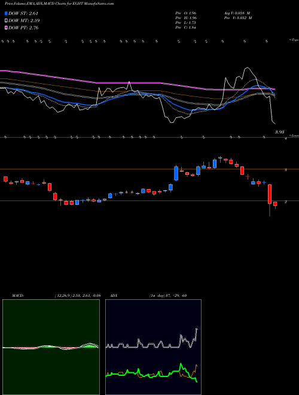Click the '<Lows' marker label
This screenshot has height=395, width=299.
click(294, 135)
